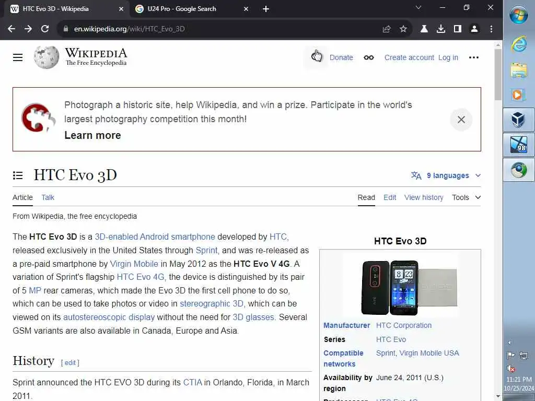
Task: Open the Chrome Labs flask icon
Action: click(x=424, y=29)
